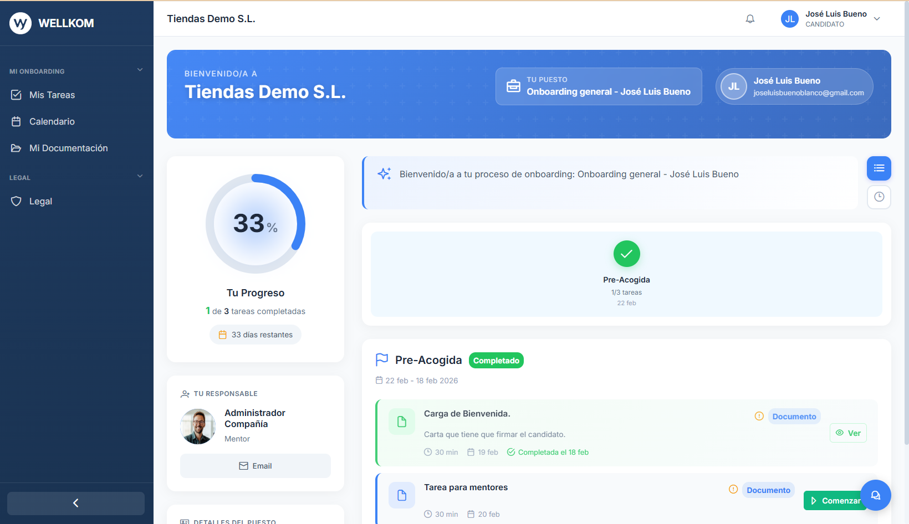Click the document icon for Tarea para mentores
Viewport: 909px width, 524px height.
click(402, 495)
